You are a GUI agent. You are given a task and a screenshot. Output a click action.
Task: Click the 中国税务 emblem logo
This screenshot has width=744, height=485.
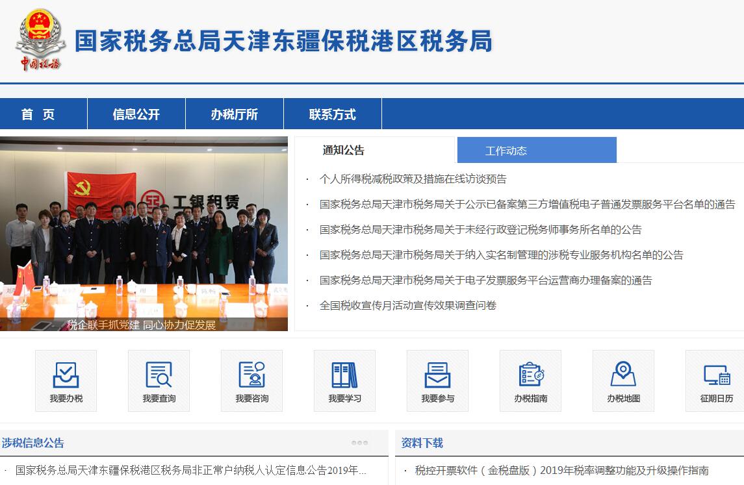[x=40, y=40]
